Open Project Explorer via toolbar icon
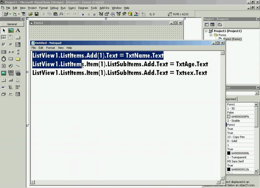Image resolution: width=260 pixels, height=188 pixels. tap(101, 14)
